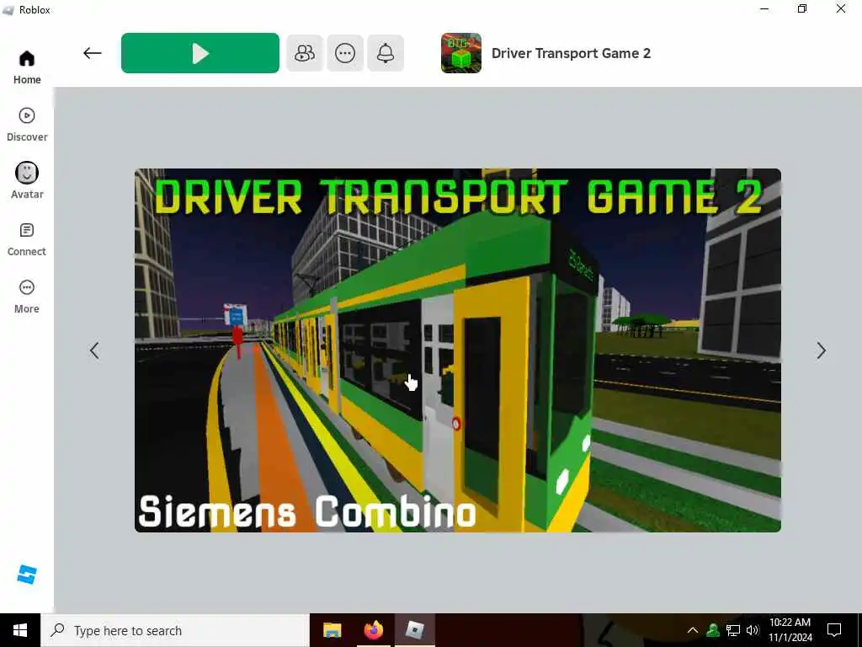The height and width of the screenshot is (647, 862).
Task: Open invite friends icon button
Action: tap(305, 53)
